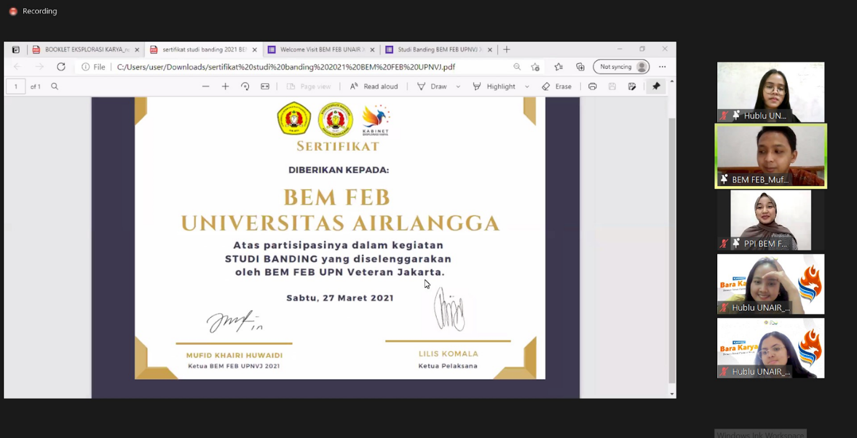857x438 pixels.
Task: Select bottom Hublu UNAIR tile wearing glasses
Action: tap(771, 348)
